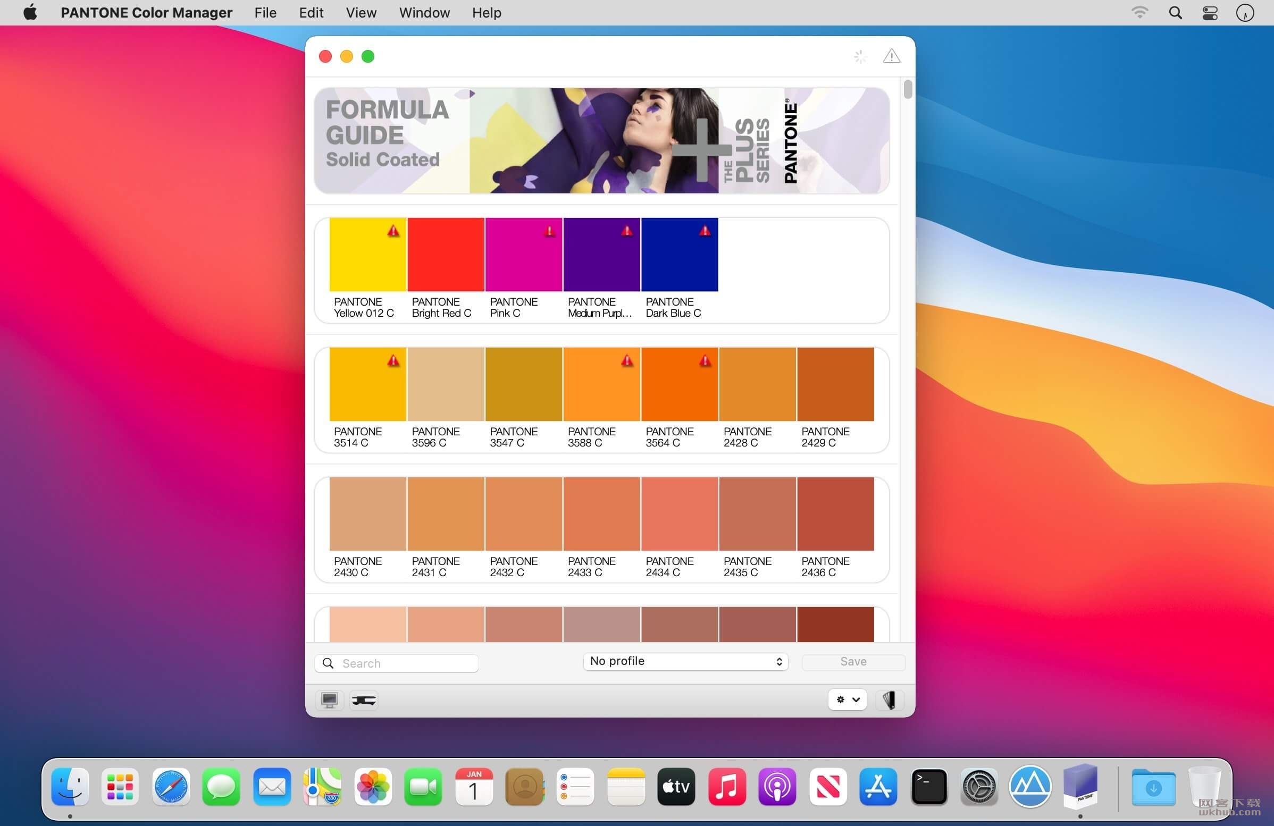
Task: Click the measurement device icon in bottom toolbar
Action: pos(364,699)
